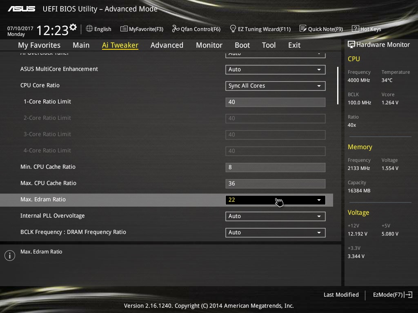Click the CPU Ratio value 40x
The height and width of the screenshot is (313, 418).
352,125
